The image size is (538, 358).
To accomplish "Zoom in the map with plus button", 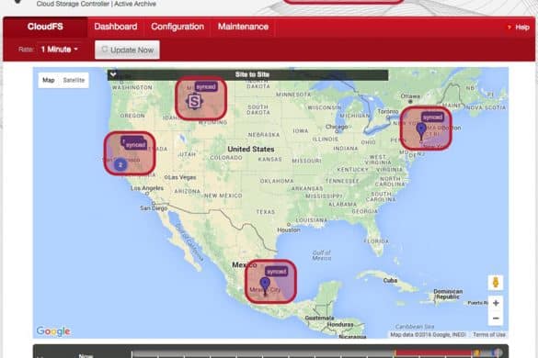I will pyautogui.click(x=496, y=303).
